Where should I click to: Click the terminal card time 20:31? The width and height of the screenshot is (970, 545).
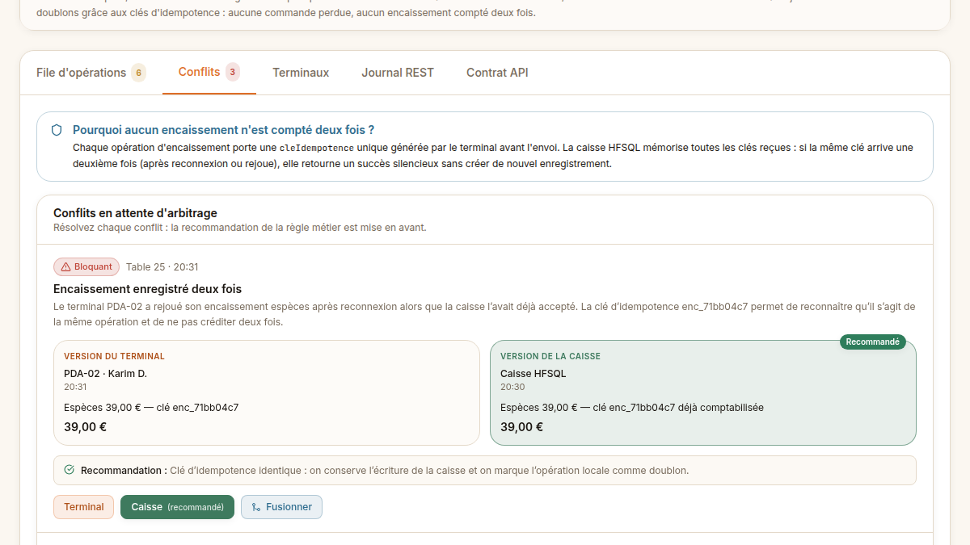(75, 387)
